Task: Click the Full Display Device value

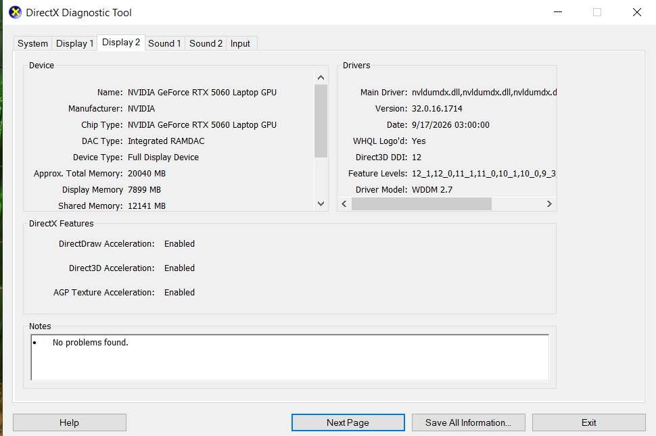Action: tap(163, 158)
